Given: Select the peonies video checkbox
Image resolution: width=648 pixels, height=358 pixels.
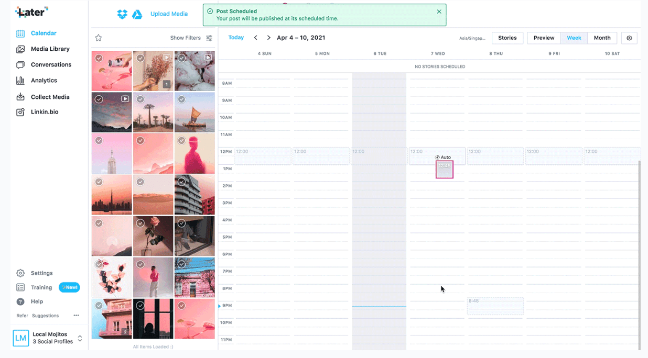Looking at the screenshot, I should point(182,59).
